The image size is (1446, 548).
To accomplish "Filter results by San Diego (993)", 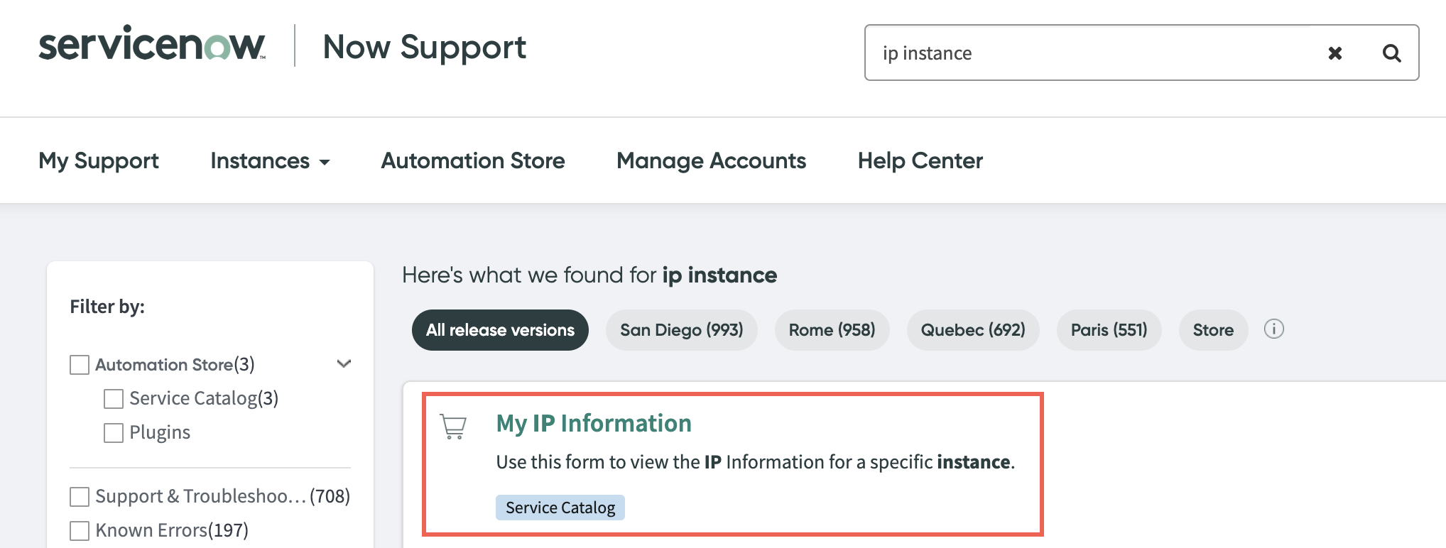I will coord(682,330).
